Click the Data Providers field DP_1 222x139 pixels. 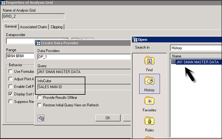point(84,57)
